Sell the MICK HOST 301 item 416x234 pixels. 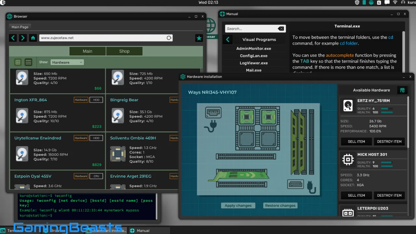coord(356,195)
